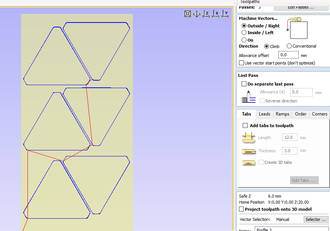The width and height of the screenshot is (330, 231).
Task: Click the last pass Allowance (A) field
Action: (301, 92)
